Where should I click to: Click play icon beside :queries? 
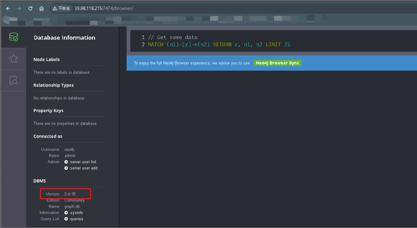[66, 219]
